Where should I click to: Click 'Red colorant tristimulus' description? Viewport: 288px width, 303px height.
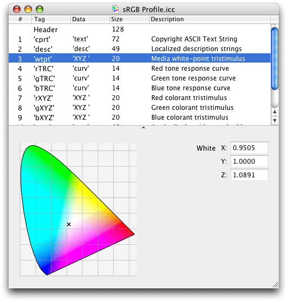coord(189,98)
